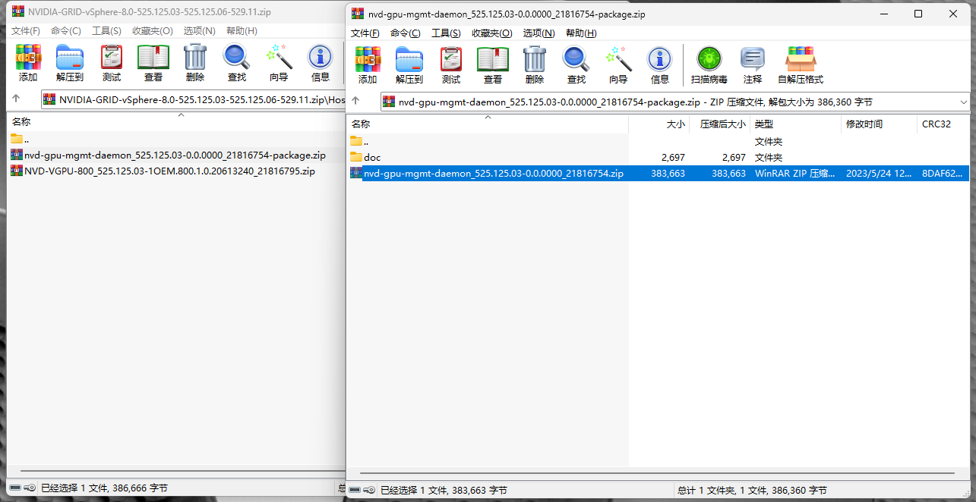Go up one level in front window
This screenshot has width=976, height=502.
[x=355, y=102]
